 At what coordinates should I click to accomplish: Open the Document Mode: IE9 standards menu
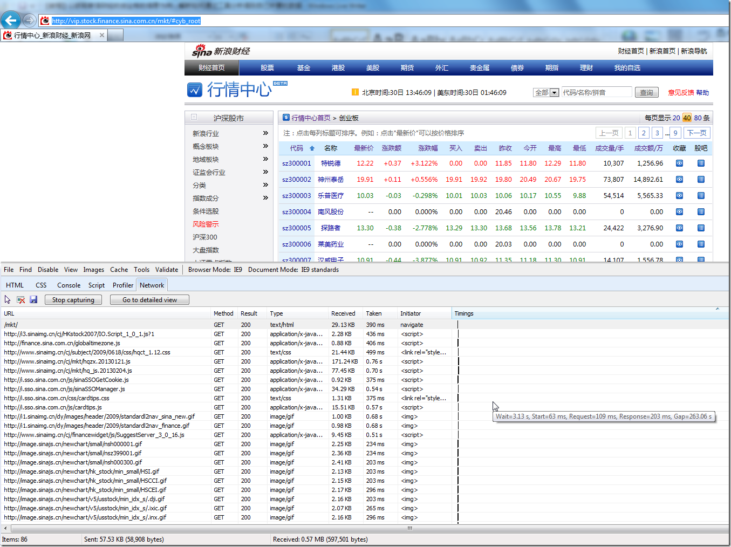293,270
